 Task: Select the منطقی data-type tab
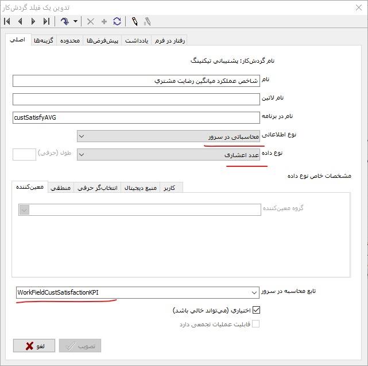[61, 188]
